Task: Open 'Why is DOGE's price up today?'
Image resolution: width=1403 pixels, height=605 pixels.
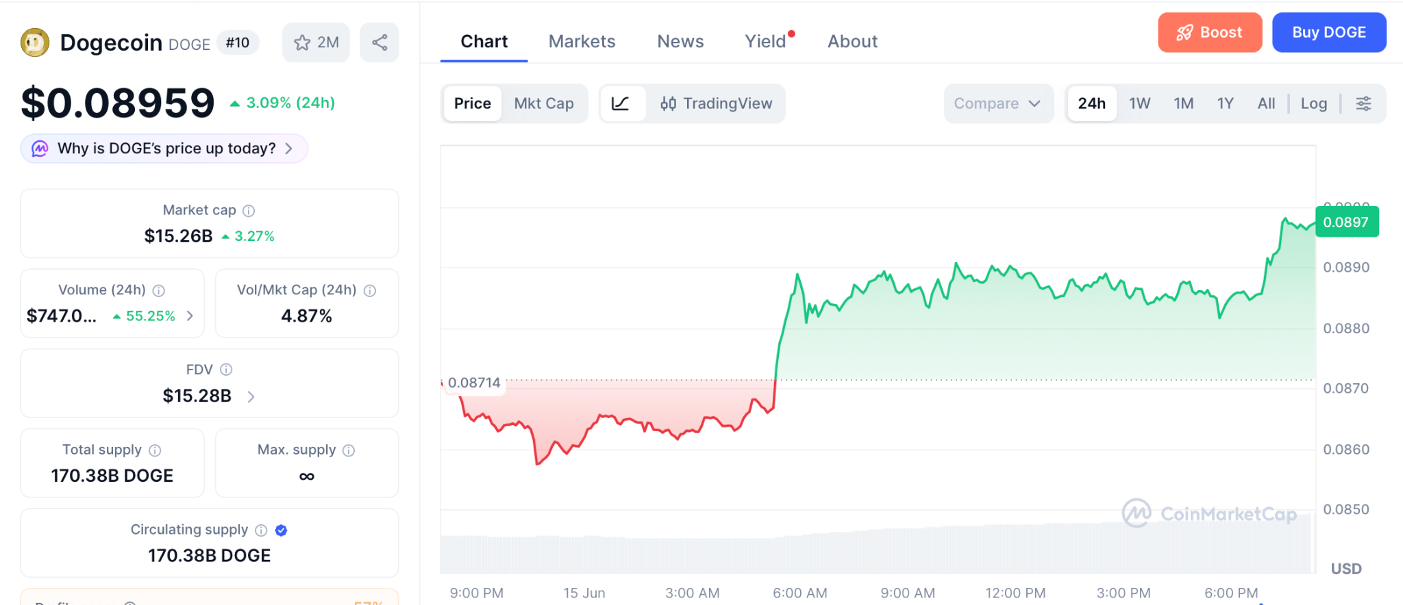Action: [164, 149]
